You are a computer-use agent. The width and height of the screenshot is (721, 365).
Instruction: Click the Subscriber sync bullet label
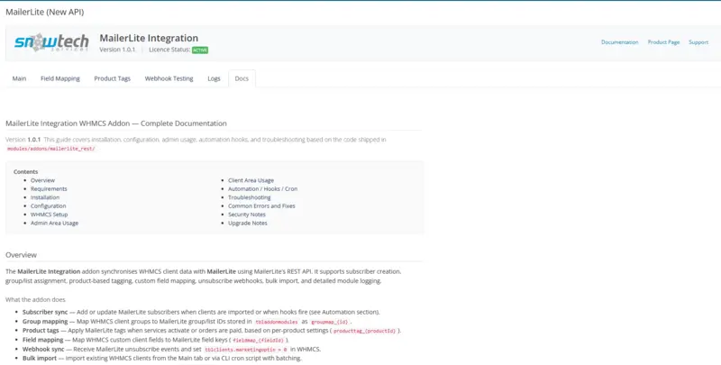[x=45, y=312]
